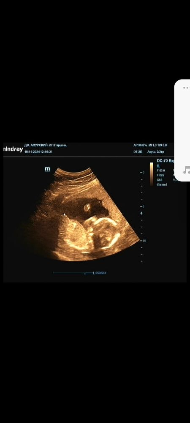Click the clinic name text in header
Image resolution: width=190 pixels, height=423 pixels.
coord(46,145)
